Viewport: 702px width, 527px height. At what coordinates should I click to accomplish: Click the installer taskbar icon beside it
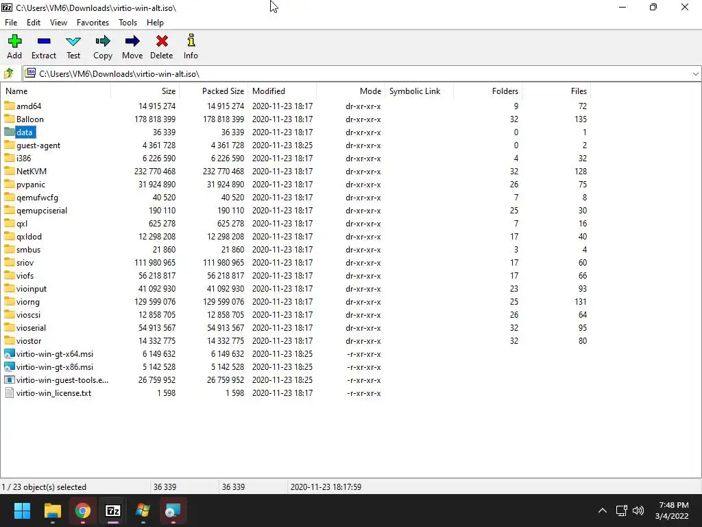173,511
